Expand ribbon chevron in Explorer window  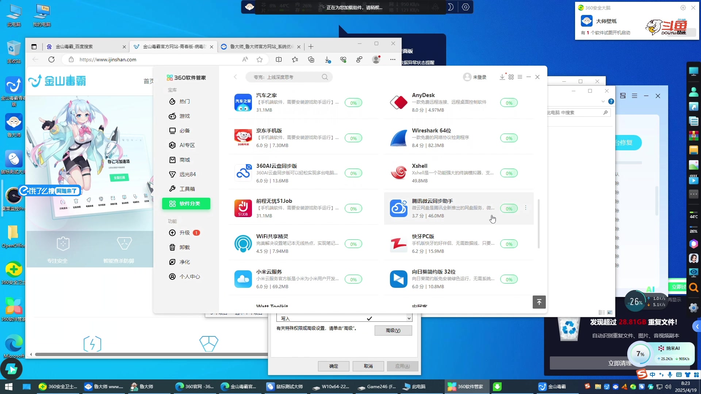pos(603,101)
